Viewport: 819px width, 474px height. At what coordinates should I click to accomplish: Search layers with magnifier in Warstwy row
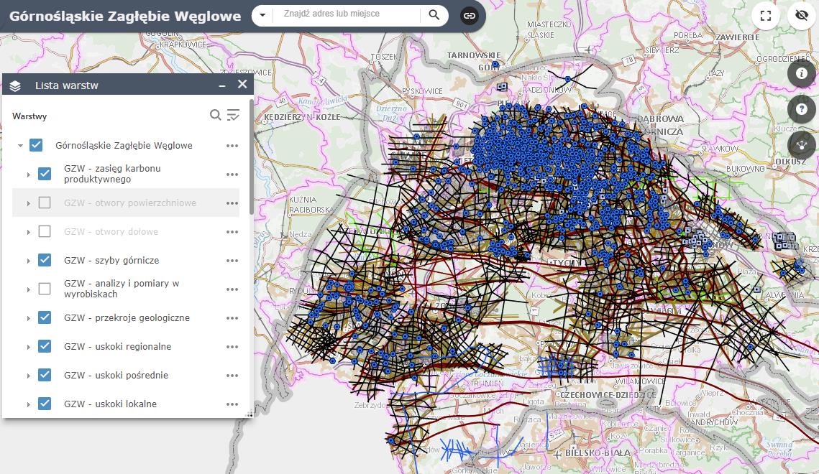point(215,115)
